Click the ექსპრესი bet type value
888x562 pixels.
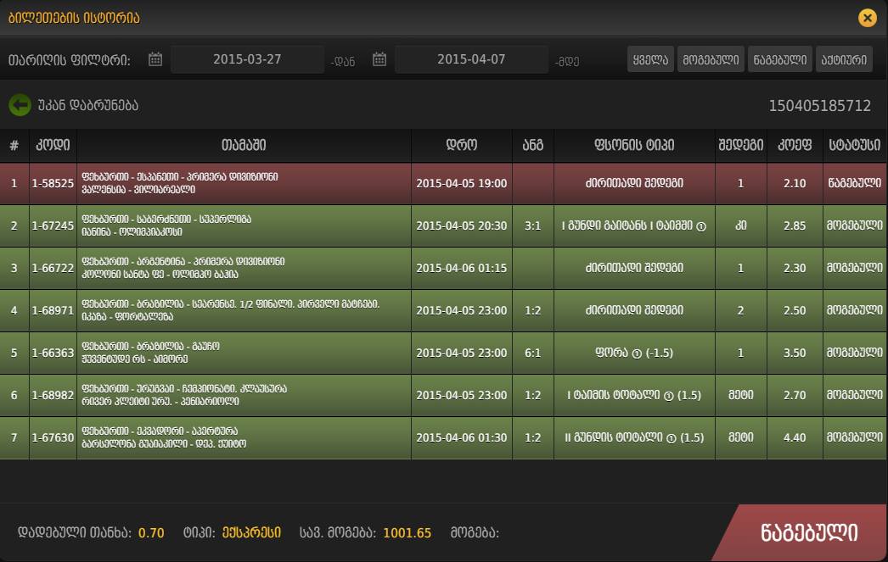pyautogui.click(x=251, y=533)
